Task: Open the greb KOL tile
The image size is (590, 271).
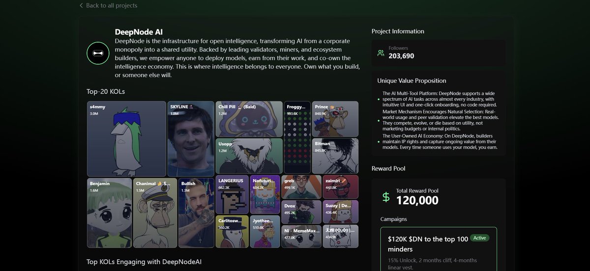Action: (301, 187)
